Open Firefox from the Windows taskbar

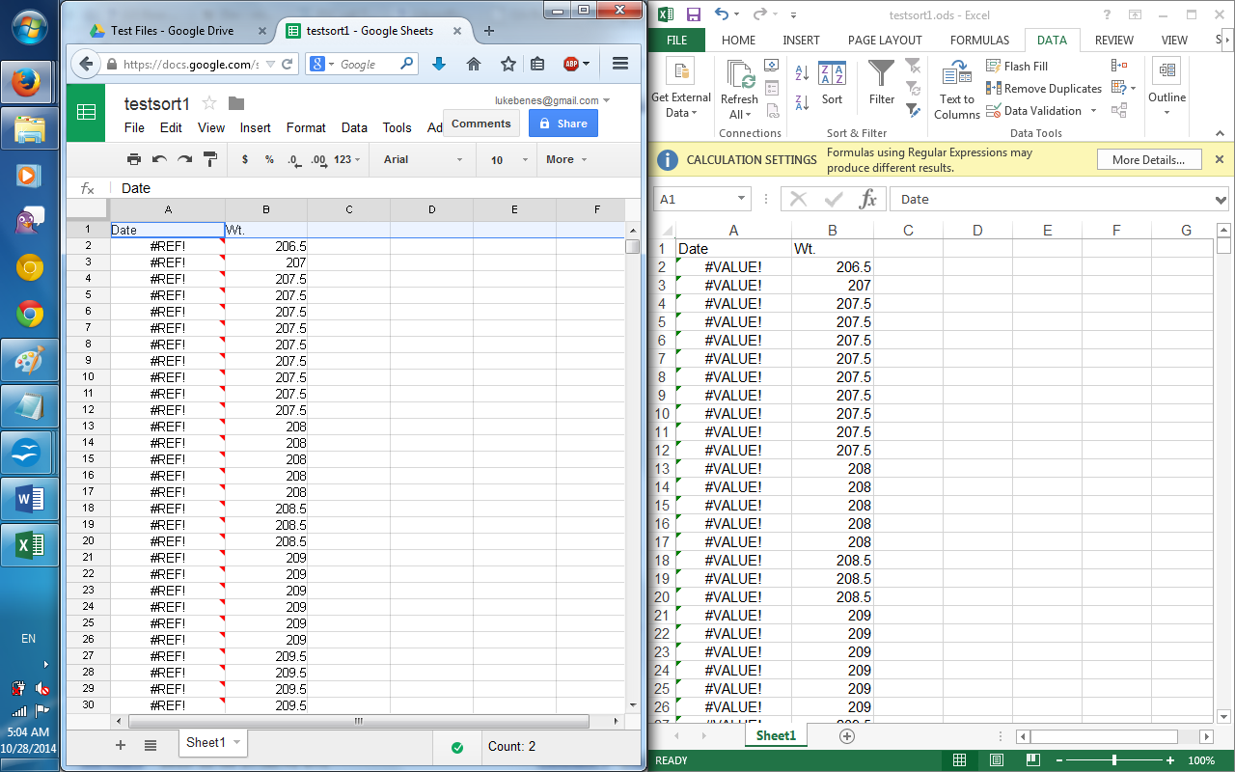point(30,81)
